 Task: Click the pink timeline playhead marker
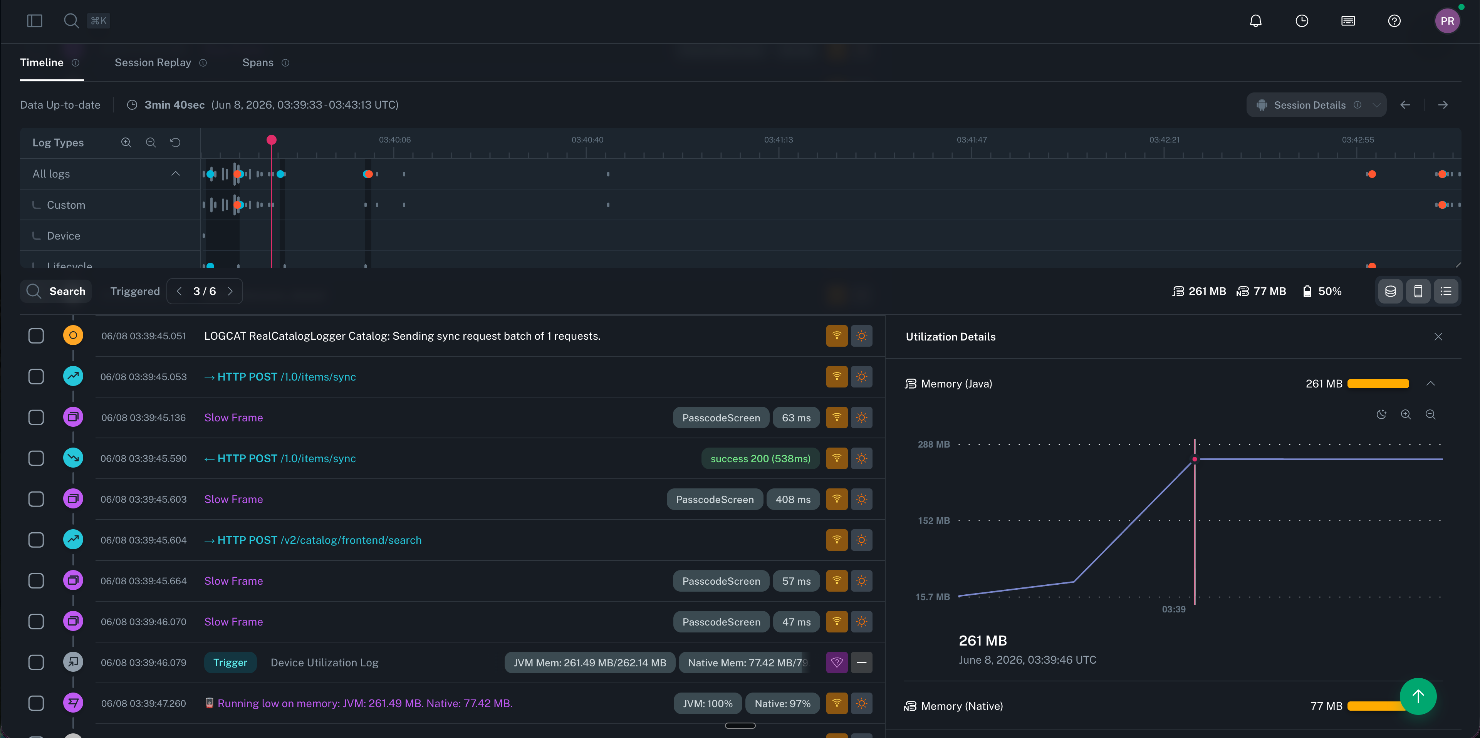point(272,139)
